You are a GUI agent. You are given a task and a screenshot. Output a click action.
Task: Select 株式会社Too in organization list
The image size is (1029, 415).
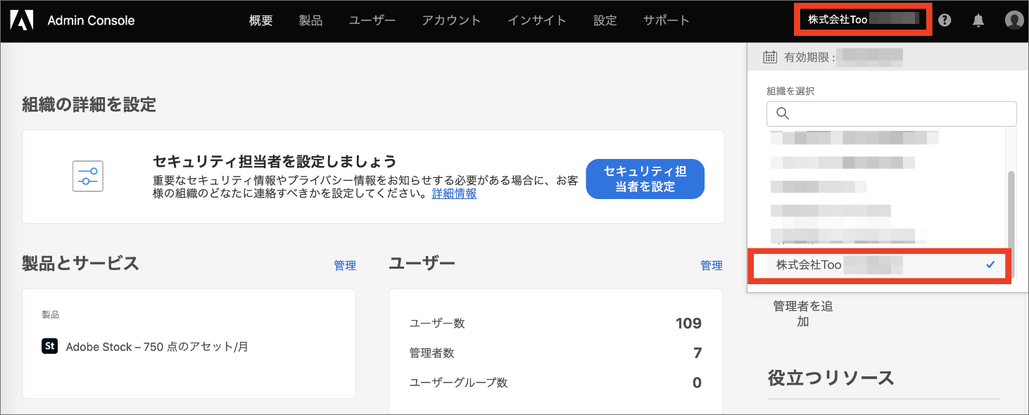tap(879, 265)
